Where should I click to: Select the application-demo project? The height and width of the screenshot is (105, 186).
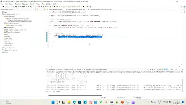coord(10,50)
